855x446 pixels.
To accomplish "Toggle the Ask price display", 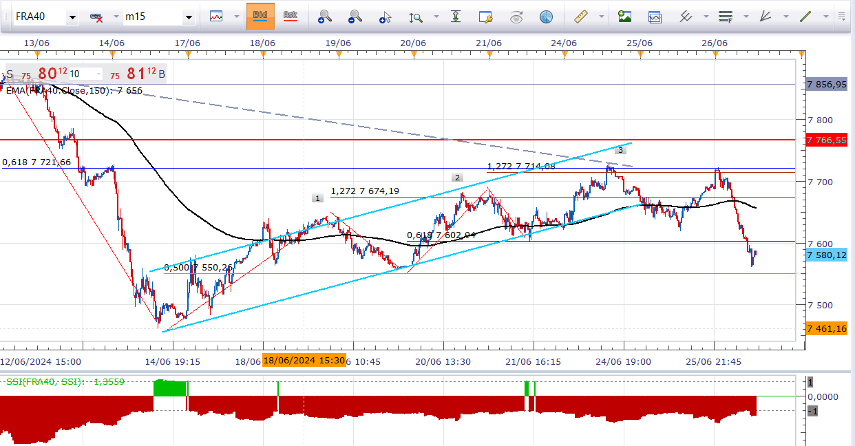I will click(x=290, y=17).
